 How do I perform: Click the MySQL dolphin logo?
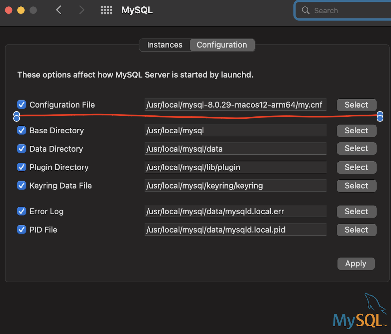tap(360, 311)
